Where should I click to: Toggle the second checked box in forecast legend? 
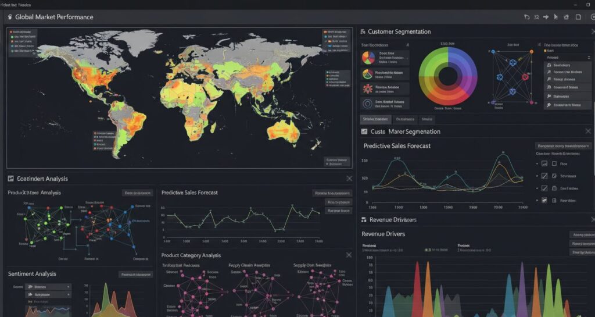[x=544, y=176]
